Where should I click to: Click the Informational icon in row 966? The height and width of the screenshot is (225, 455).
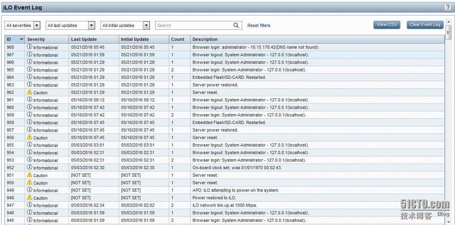click(x=30, y=62)
